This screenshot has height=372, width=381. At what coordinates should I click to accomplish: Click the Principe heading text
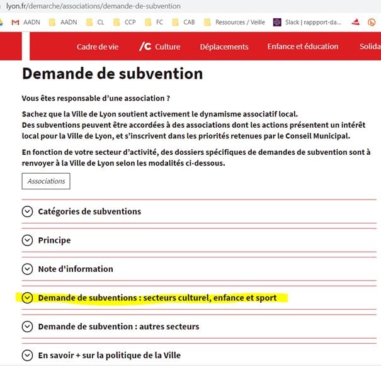click(54, 240)
